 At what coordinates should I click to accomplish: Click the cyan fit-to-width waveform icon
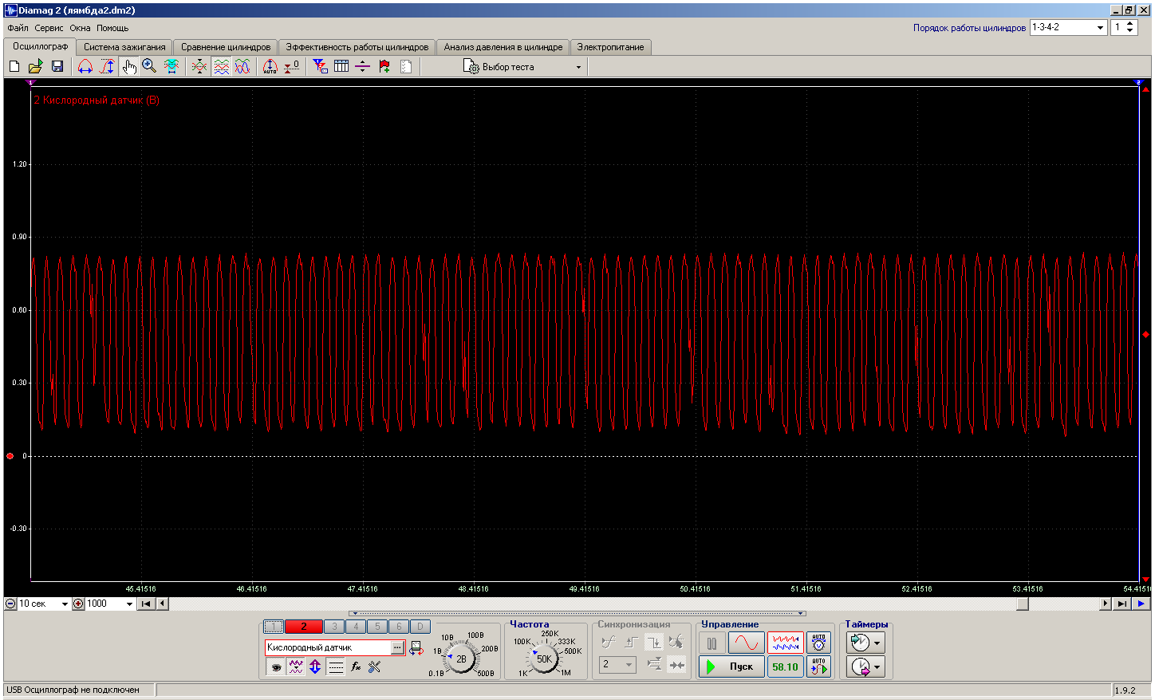click(171, 67)
